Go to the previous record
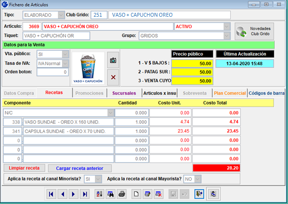The height and width of the screenshot is (204, 288). pyautogui.click(x=63, y=194)
